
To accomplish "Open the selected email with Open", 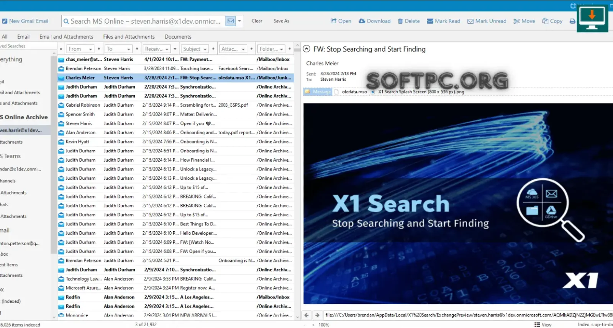I will pyautogui.click(x=341, y=21).
